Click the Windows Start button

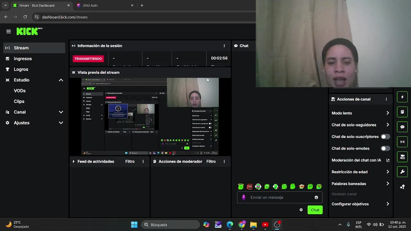click(134, 225)
